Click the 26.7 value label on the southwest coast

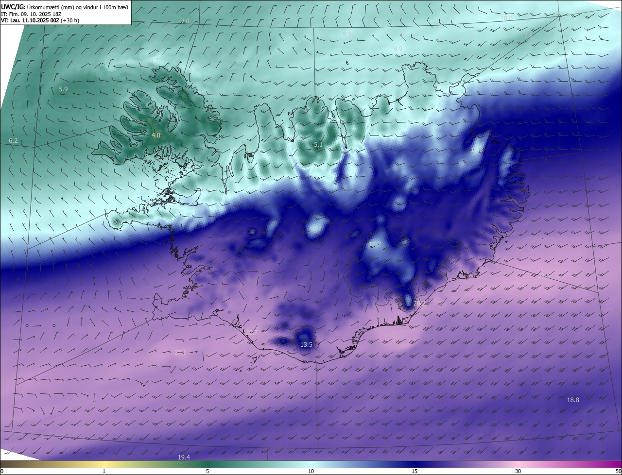coord(251,333)
